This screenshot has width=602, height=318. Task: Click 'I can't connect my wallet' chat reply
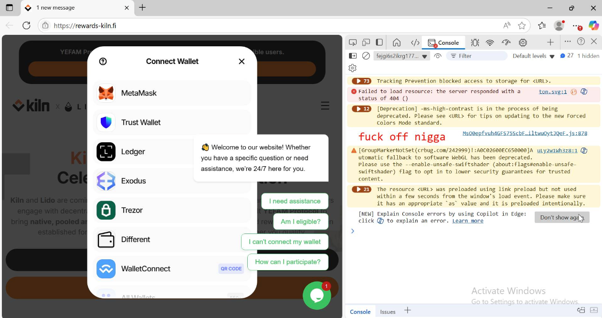[285, 242]
